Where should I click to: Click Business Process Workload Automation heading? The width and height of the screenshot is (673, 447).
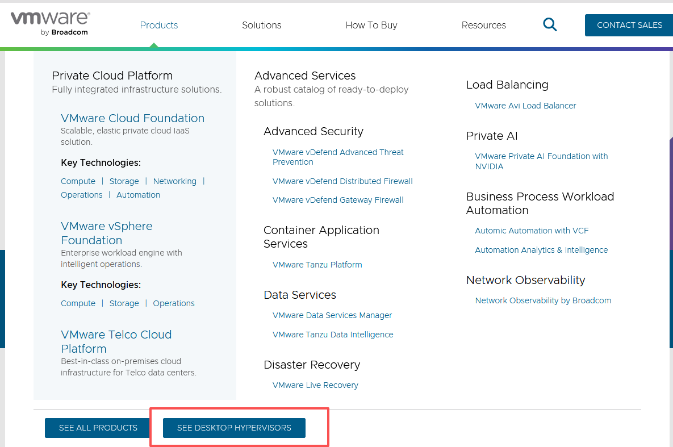(540, 203)
